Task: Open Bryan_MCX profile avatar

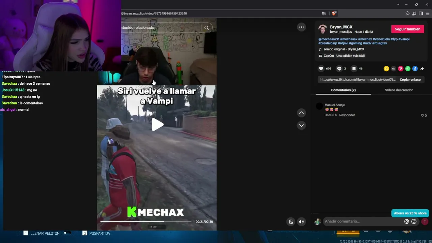Action: [323, 29]
